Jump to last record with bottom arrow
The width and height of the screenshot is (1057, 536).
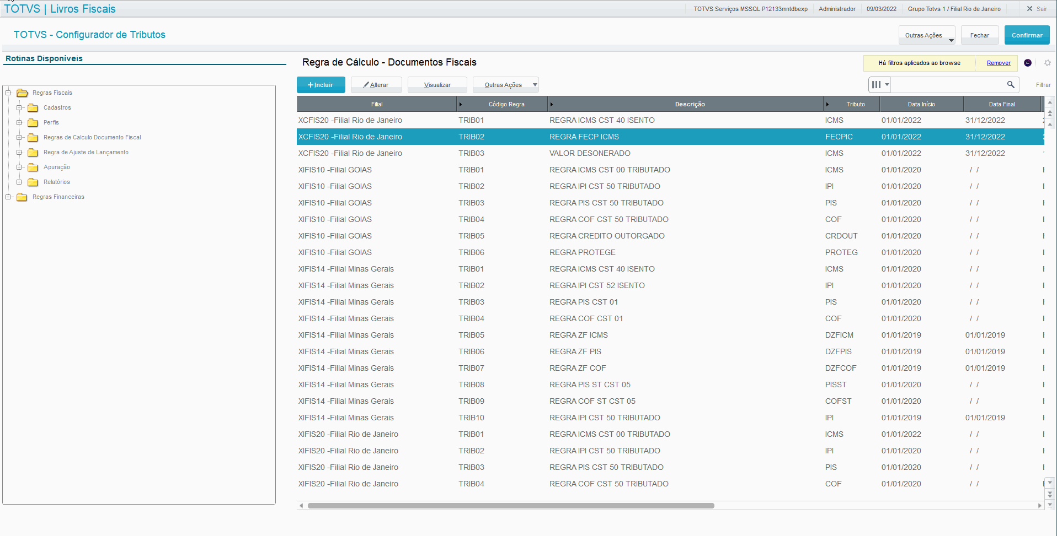point(1050,505)
